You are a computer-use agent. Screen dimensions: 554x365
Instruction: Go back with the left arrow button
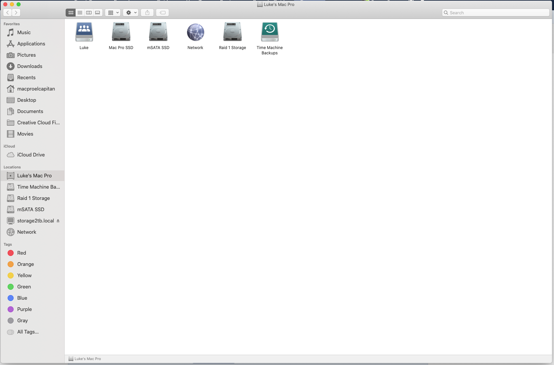point(7,13)
